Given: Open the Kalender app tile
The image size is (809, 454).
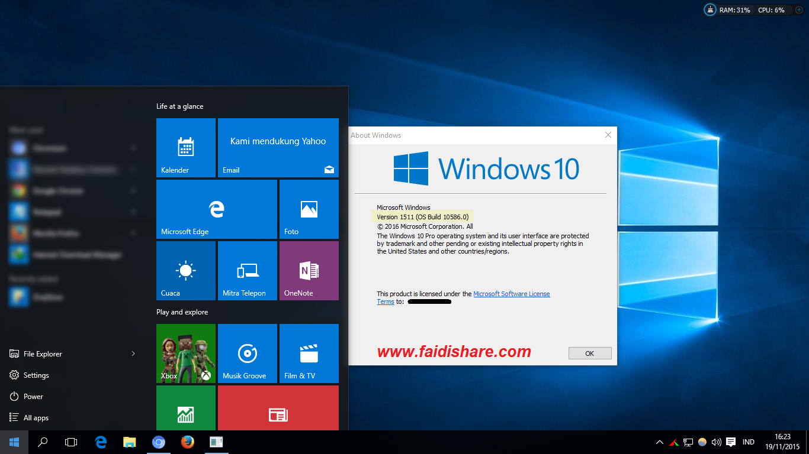Looking at the screenshot, I should click(x=185, y=148).
